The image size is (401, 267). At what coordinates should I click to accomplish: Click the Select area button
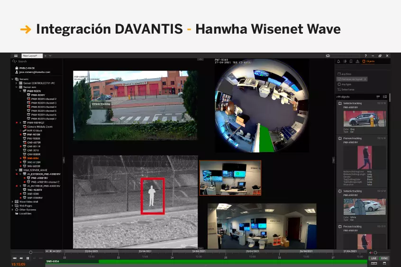[x=346, y=89]
